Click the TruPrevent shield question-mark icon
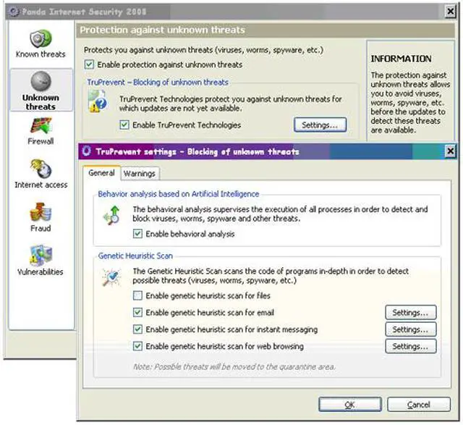 [x=97, y=101]
